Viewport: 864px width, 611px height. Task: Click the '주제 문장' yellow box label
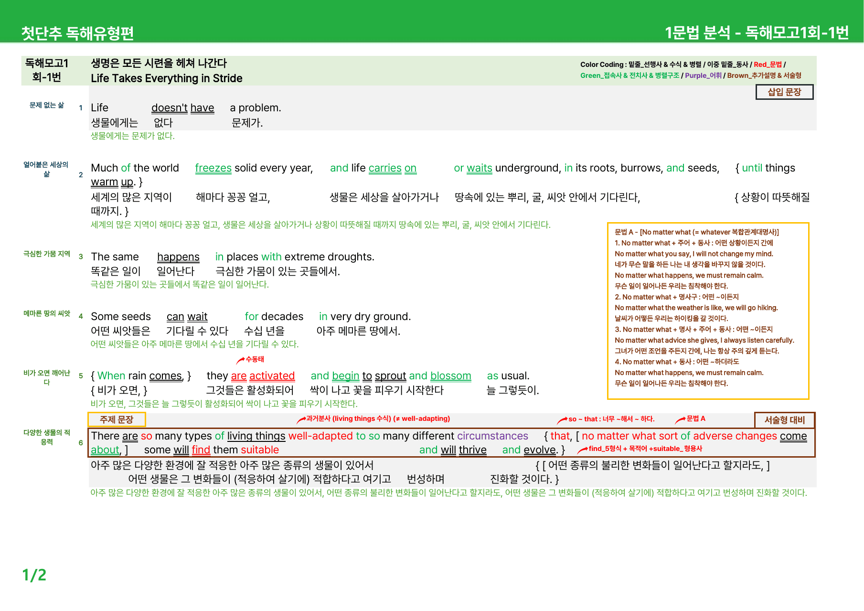pos(117,419)
